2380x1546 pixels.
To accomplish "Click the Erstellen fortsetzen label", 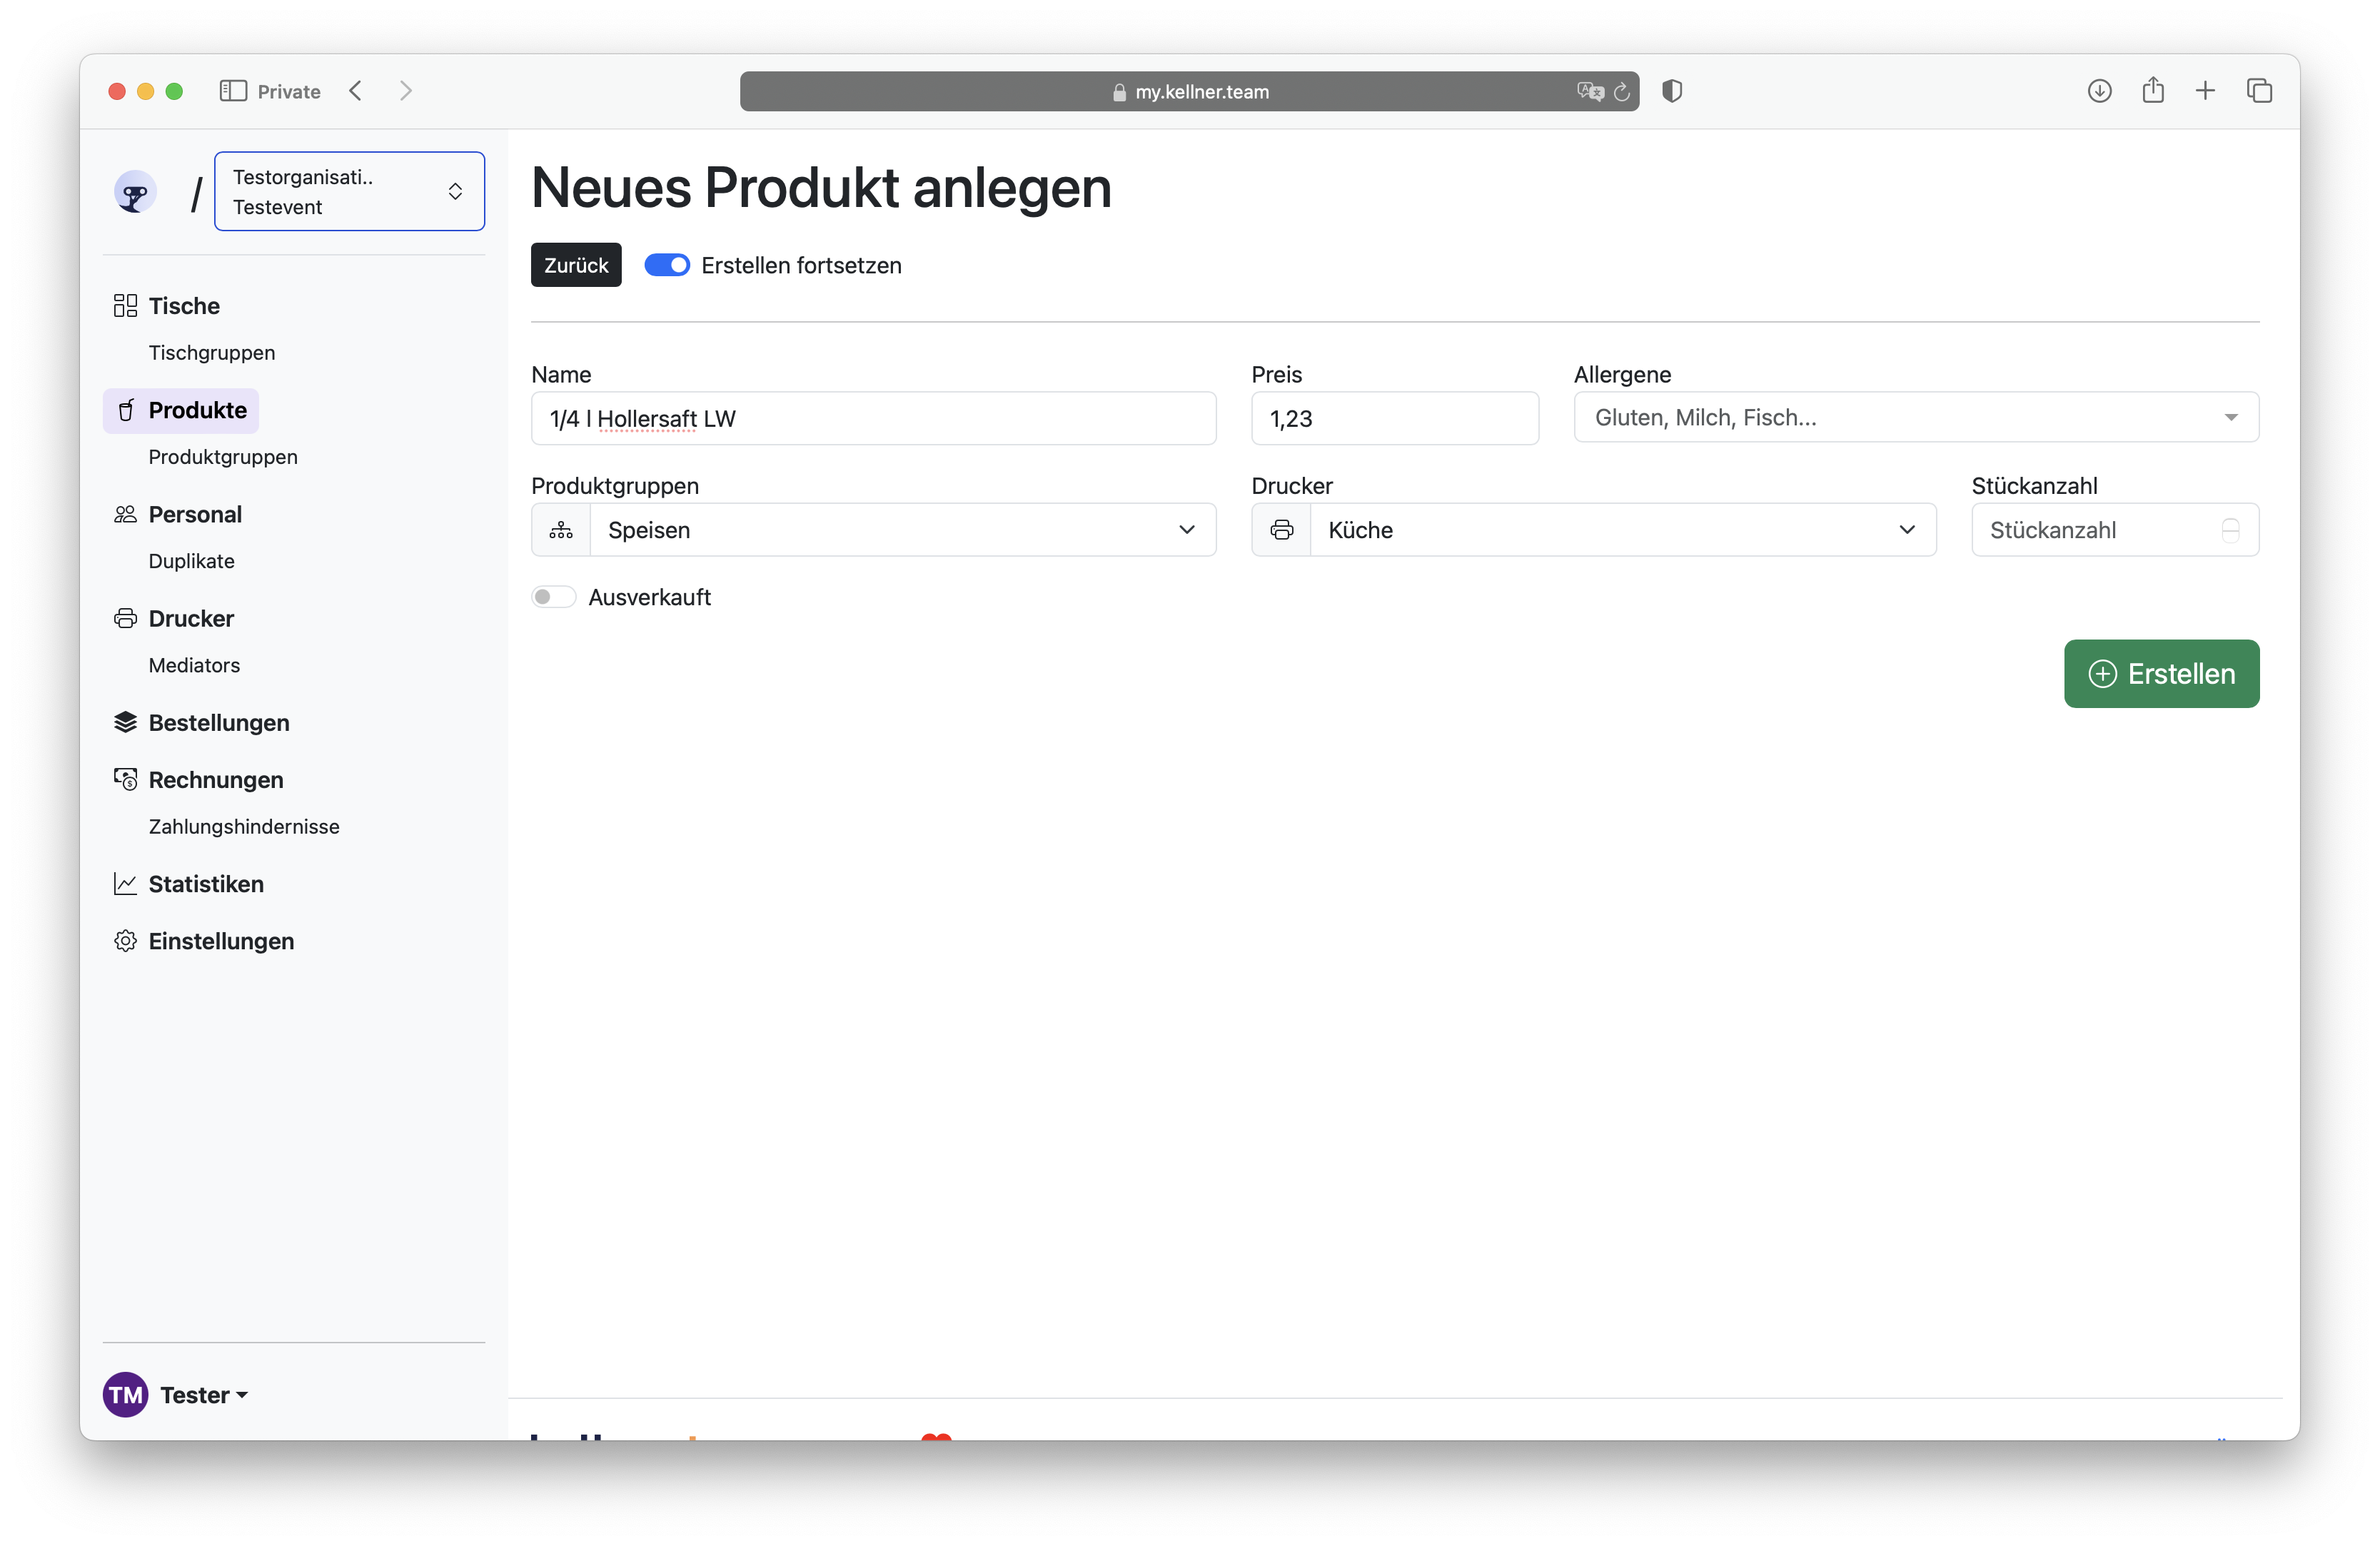I will [x=801, y=265].
